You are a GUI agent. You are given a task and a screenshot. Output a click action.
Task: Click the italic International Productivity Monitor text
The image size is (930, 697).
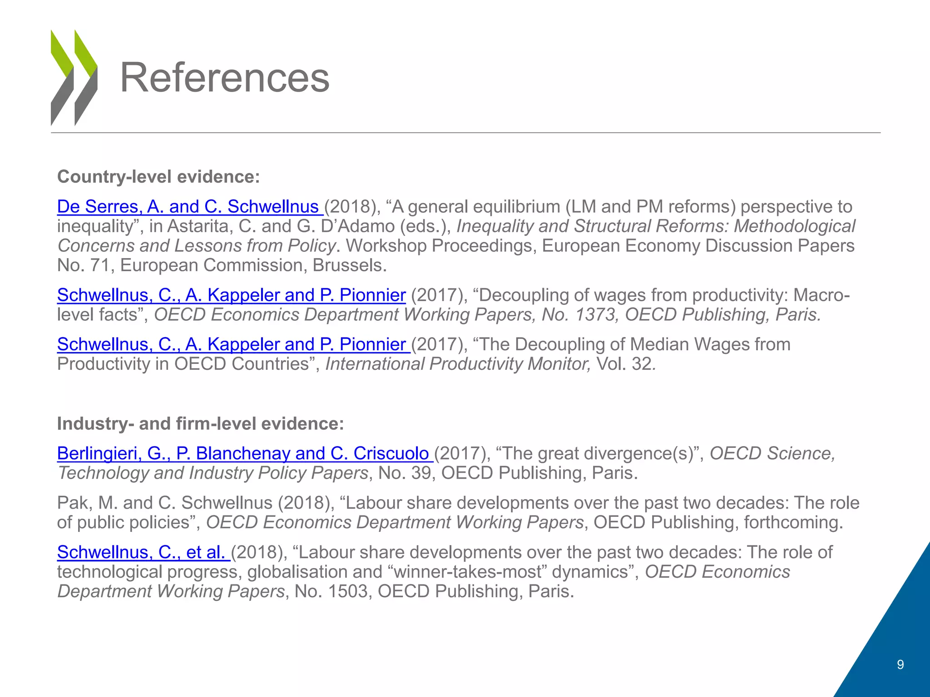pos(458,364)
